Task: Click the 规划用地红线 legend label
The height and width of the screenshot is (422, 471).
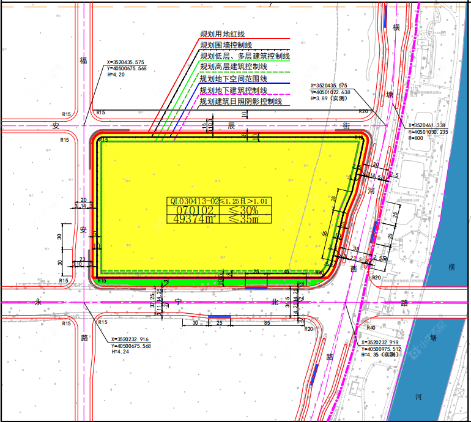Action: [222, 34]
